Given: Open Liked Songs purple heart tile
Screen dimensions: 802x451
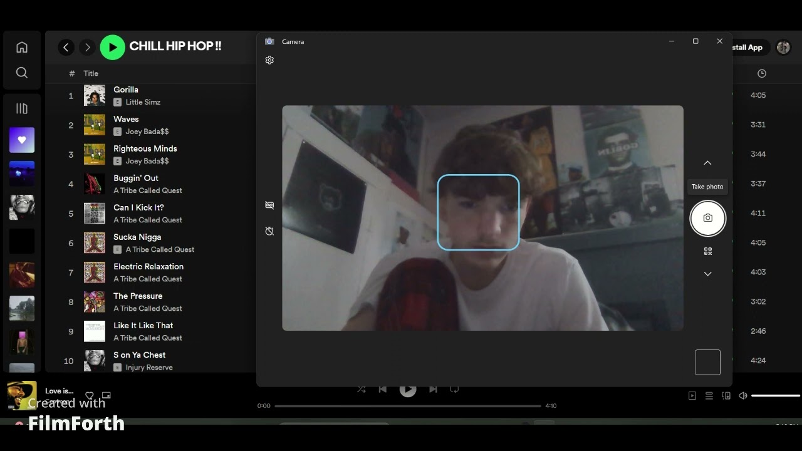Looking at the screenshot, I should [x=22, y=140].
